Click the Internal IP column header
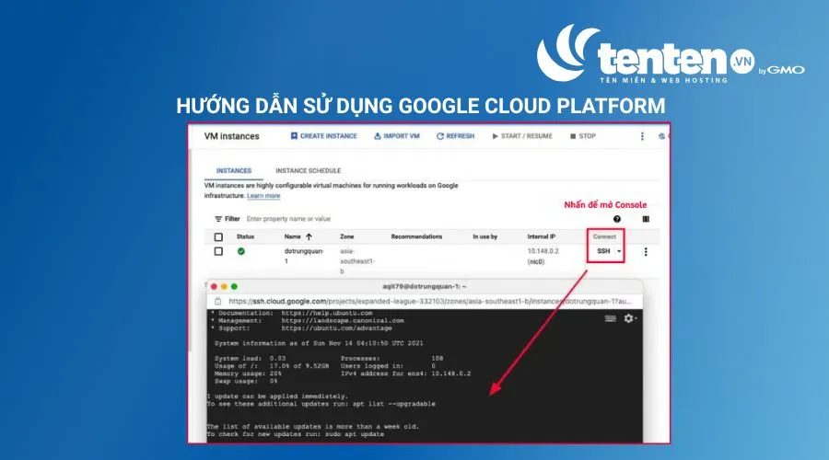Screen dimensions: 829x460 click(542, 236)
